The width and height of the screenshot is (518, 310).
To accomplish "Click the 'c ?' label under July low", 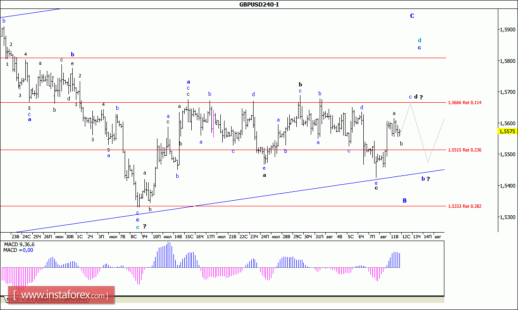I will [x=141, y=227].
